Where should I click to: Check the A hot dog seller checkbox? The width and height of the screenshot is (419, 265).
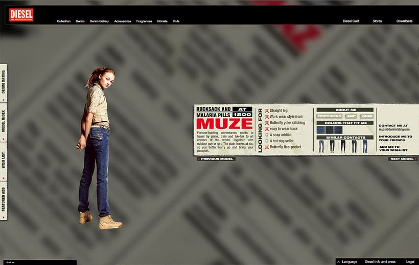(x=267, y=141)
